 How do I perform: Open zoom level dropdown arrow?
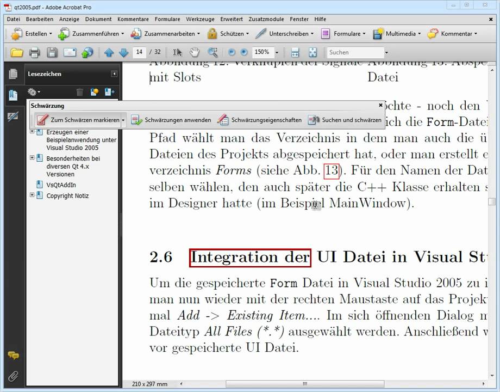point(277,52)
